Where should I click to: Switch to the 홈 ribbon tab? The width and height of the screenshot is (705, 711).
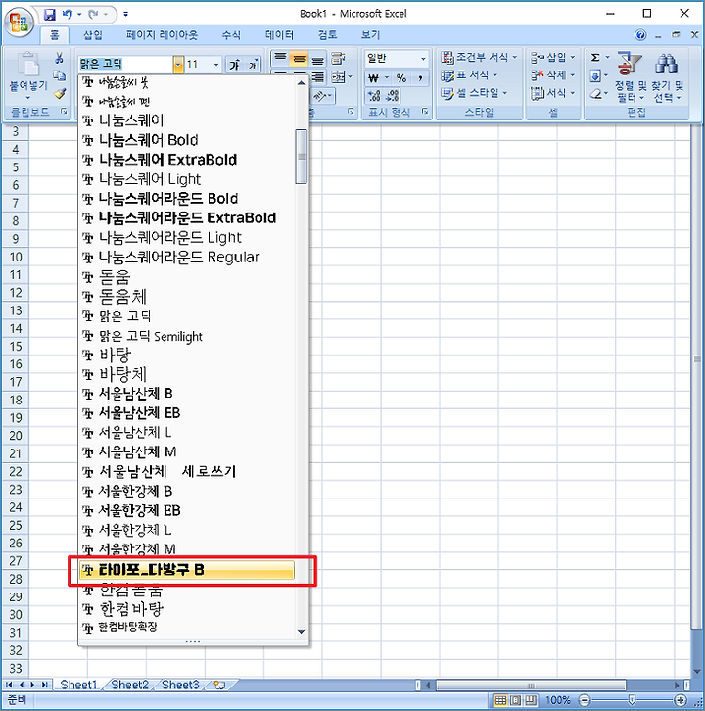pyautogui.click(x=55, y=35)
